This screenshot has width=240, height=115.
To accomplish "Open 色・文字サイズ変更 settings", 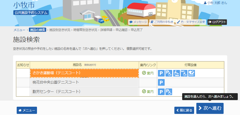I will click(191, 22).
